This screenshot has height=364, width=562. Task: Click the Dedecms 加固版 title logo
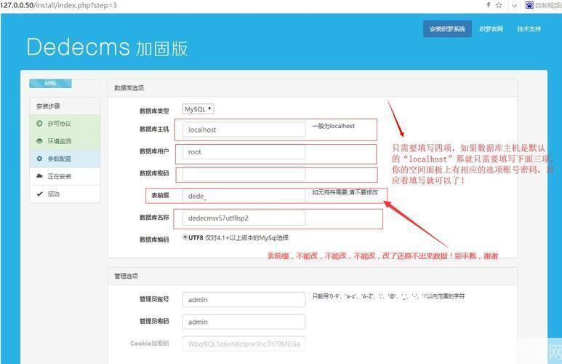pyautogui.click(x=107, y=47)
